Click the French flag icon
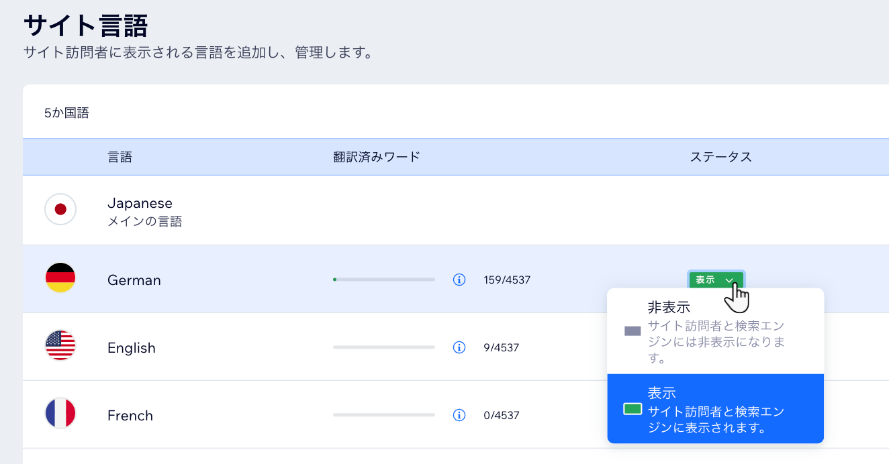Screen dimensions: 889x464 point(60,413)
